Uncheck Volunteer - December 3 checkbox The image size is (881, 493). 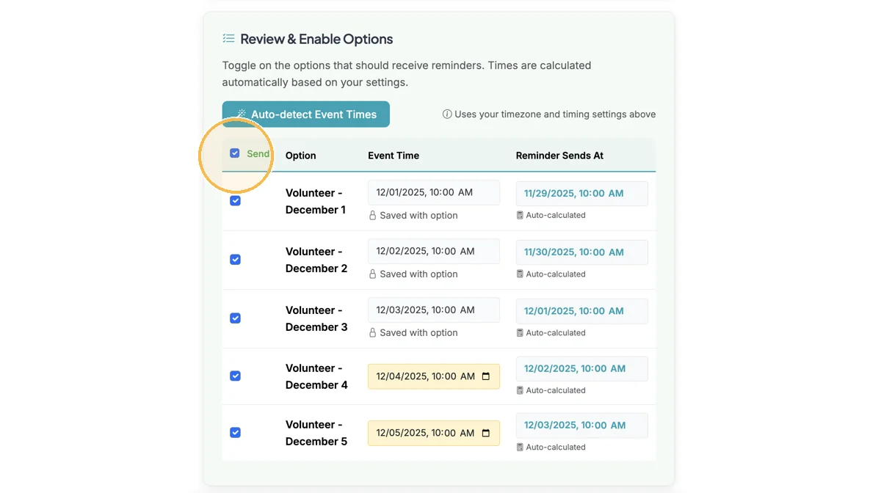tap(235, 318)
